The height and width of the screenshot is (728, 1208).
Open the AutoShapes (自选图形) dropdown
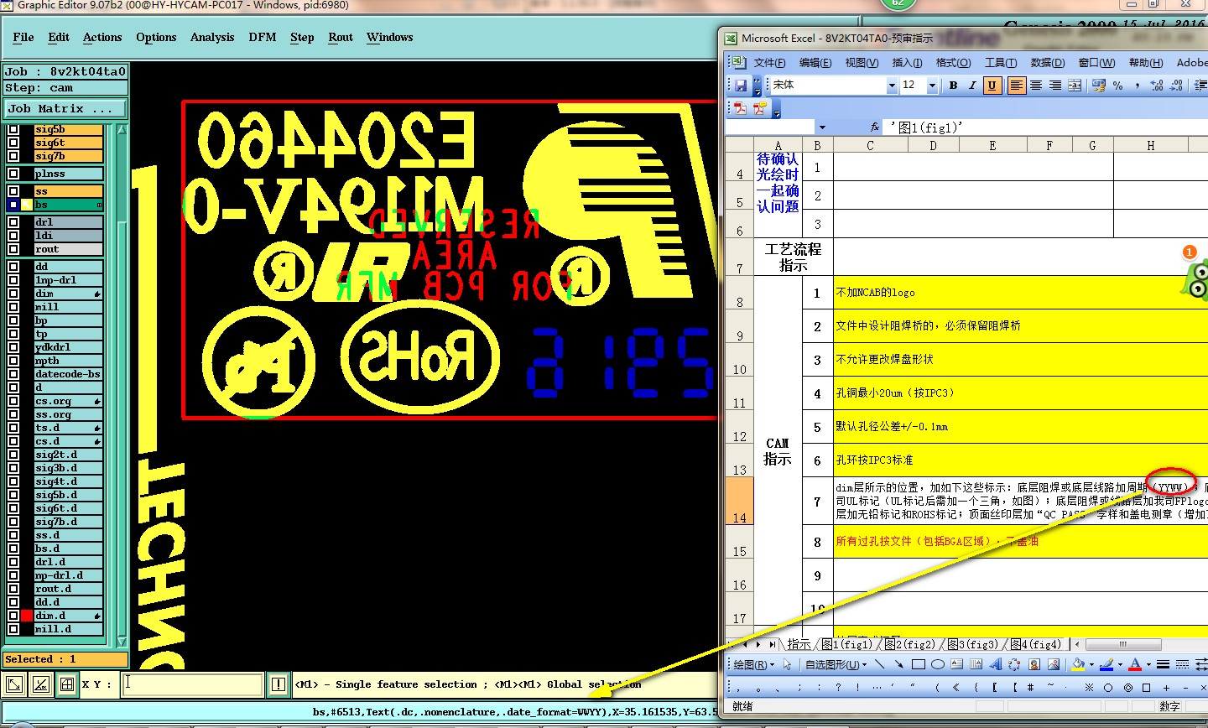pos(836,664)
